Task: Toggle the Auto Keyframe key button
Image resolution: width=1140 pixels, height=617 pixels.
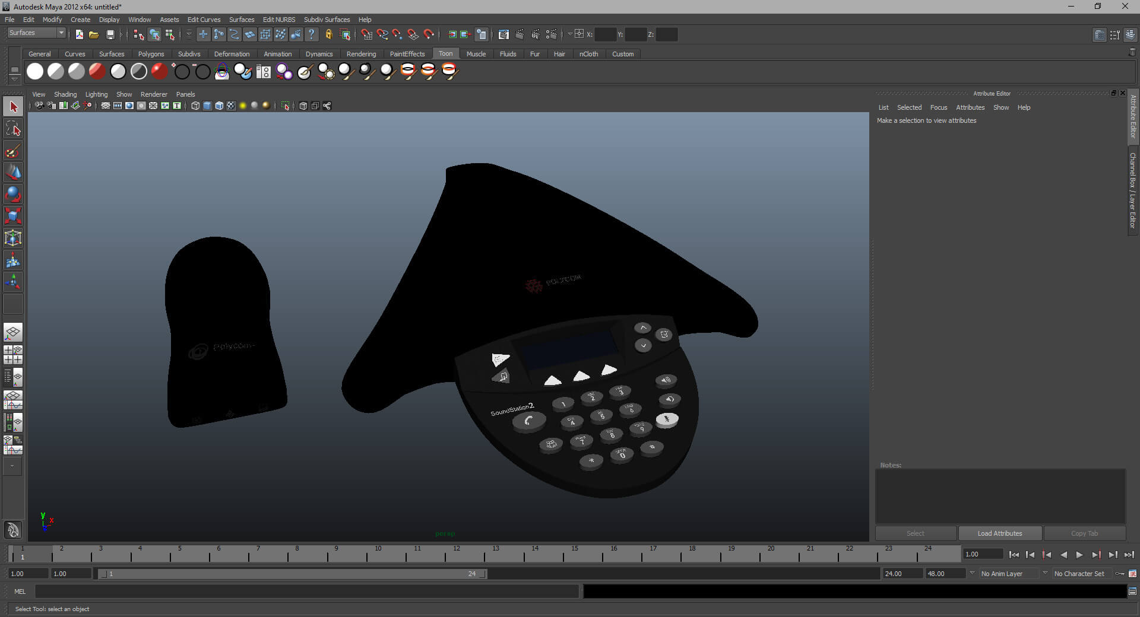Action: coord(1120,574)
